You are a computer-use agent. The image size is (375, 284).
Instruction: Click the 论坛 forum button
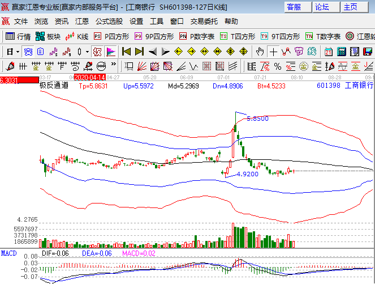click(x=326, y=7)
